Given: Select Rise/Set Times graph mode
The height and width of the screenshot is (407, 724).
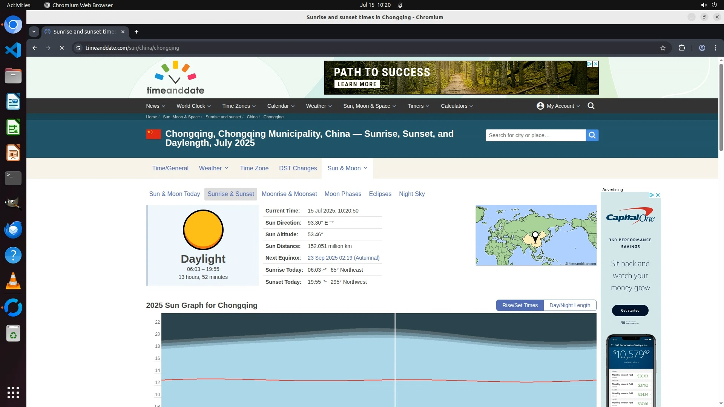Looking at the screenshot, I should (520, 305).
